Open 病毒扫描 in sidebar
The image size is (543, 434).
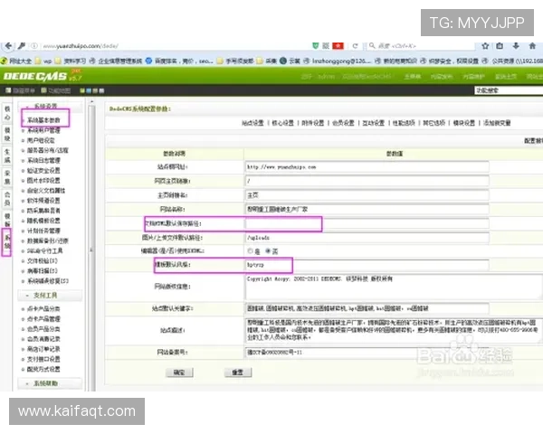tap(42, 270)
